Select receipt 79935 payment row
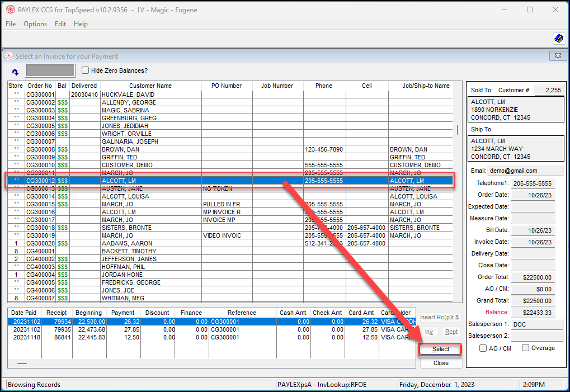The image size is (570, 392). [x=211, y=329]
